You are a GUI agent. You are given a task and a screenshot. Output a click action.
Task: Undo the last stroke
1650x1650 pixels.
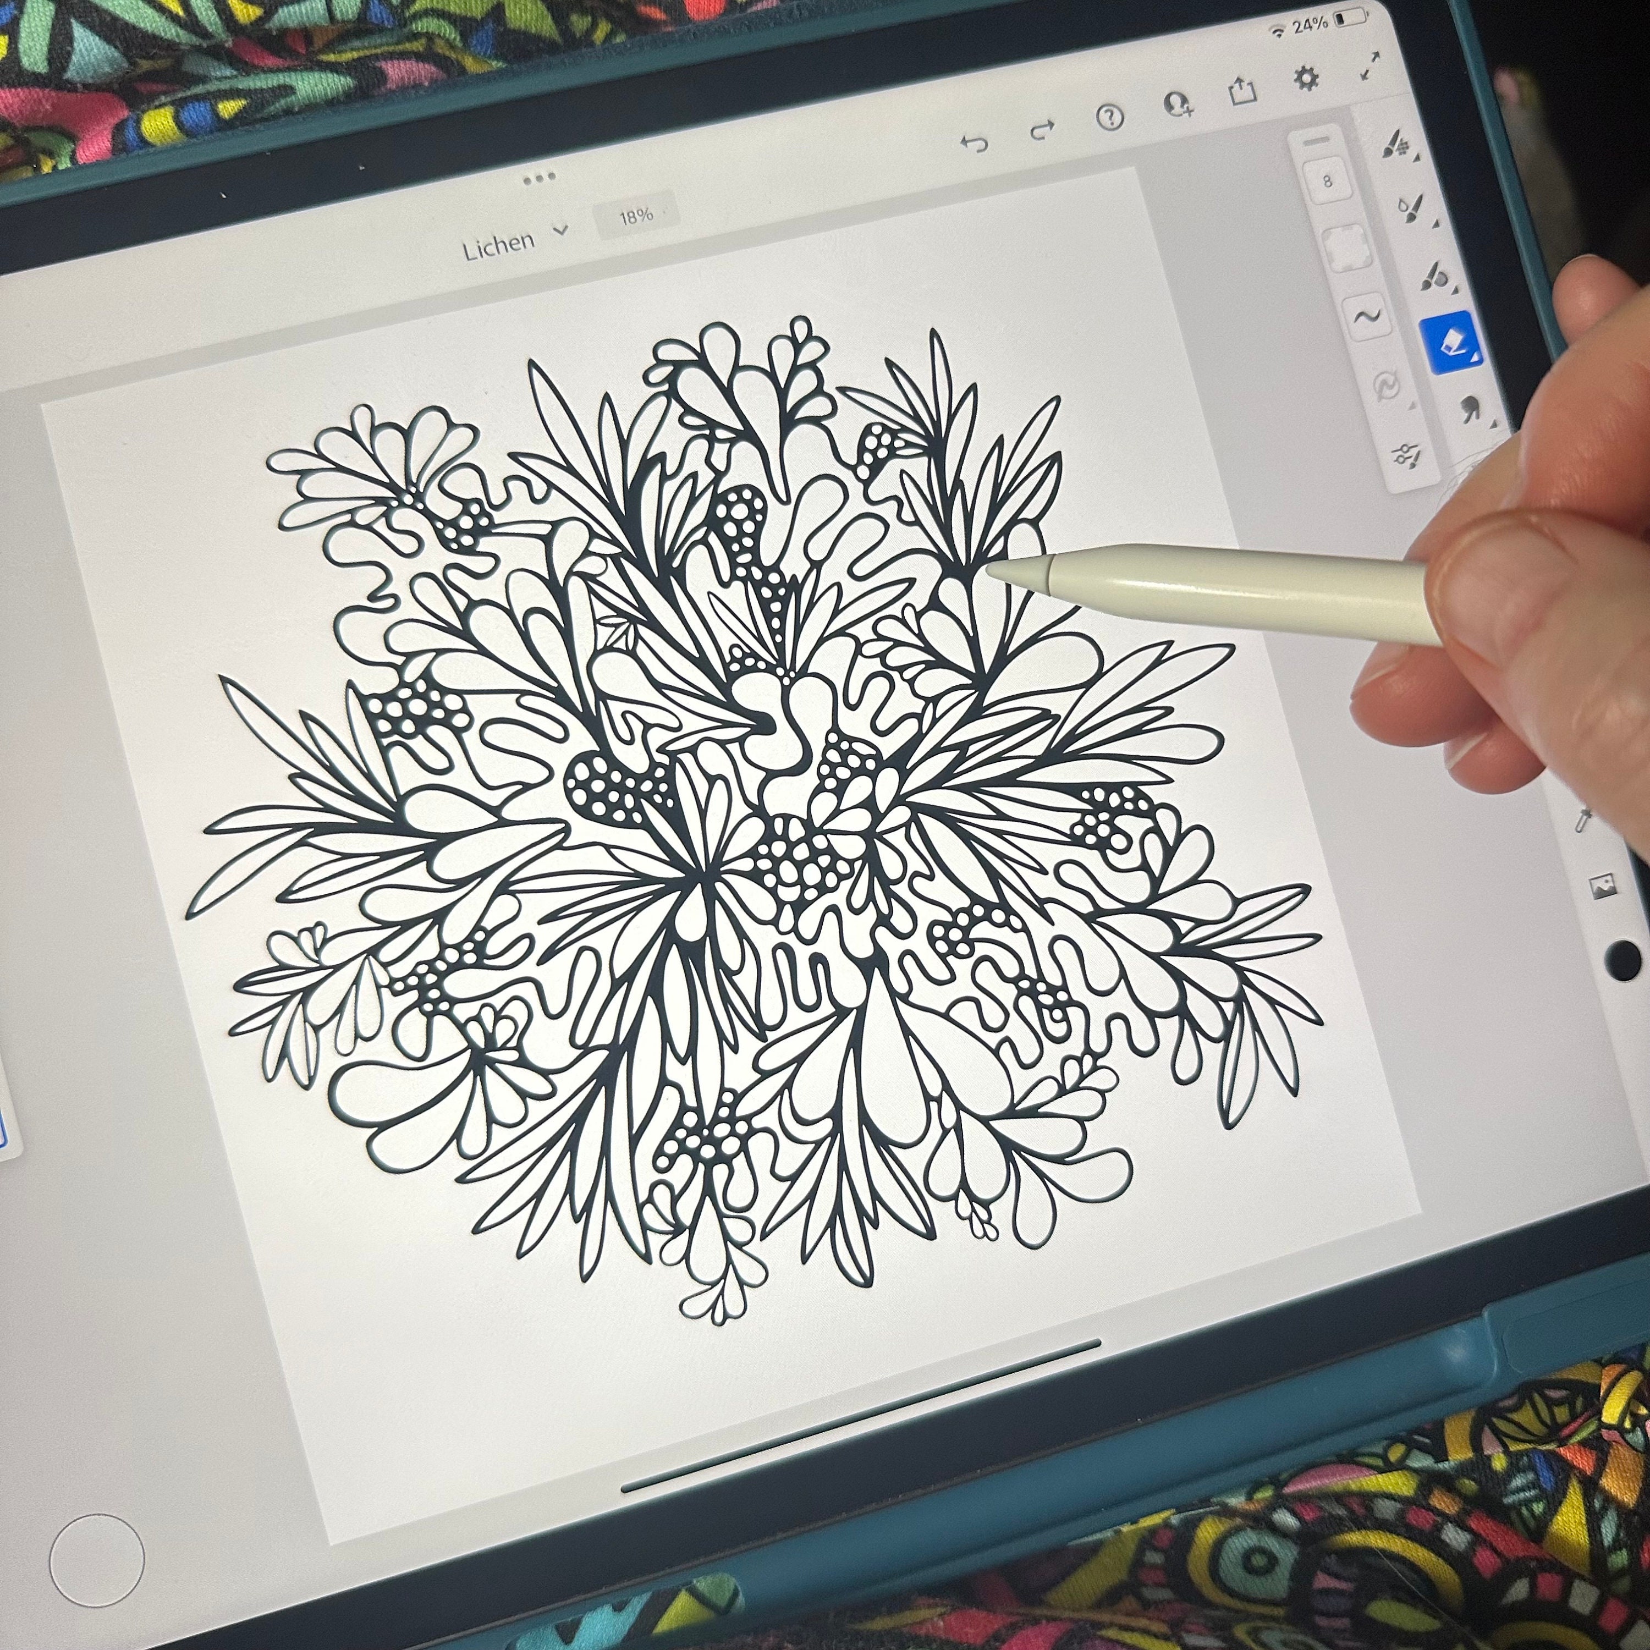(975, 144)
